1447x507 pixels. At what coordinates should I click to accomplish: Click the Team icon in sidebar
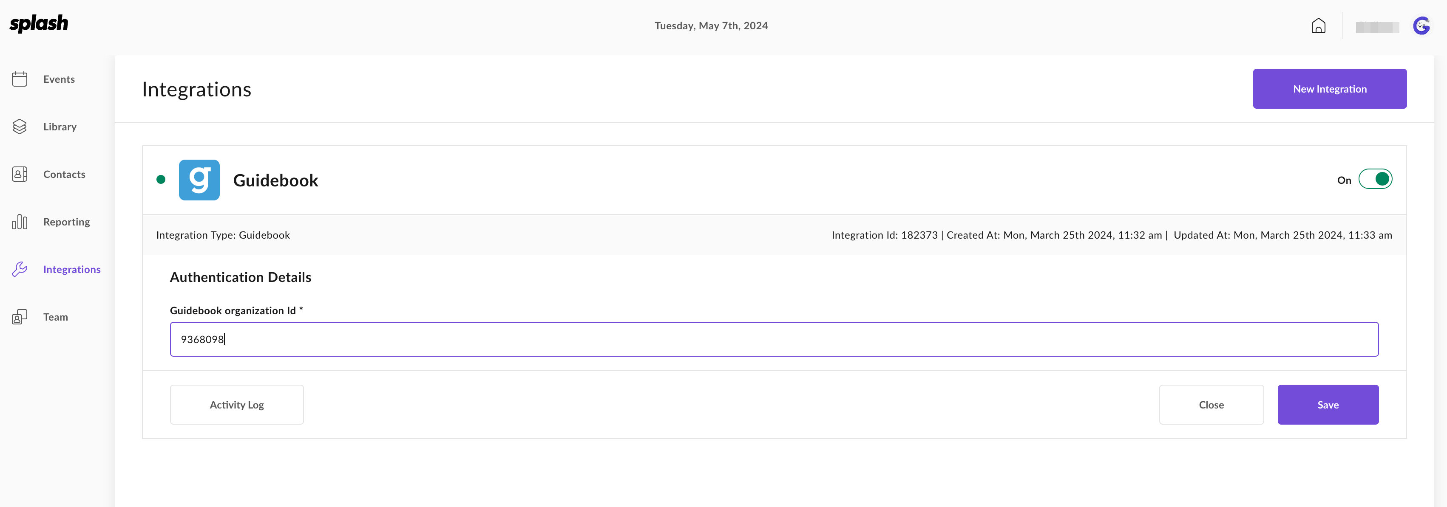(x=20, y=317)
